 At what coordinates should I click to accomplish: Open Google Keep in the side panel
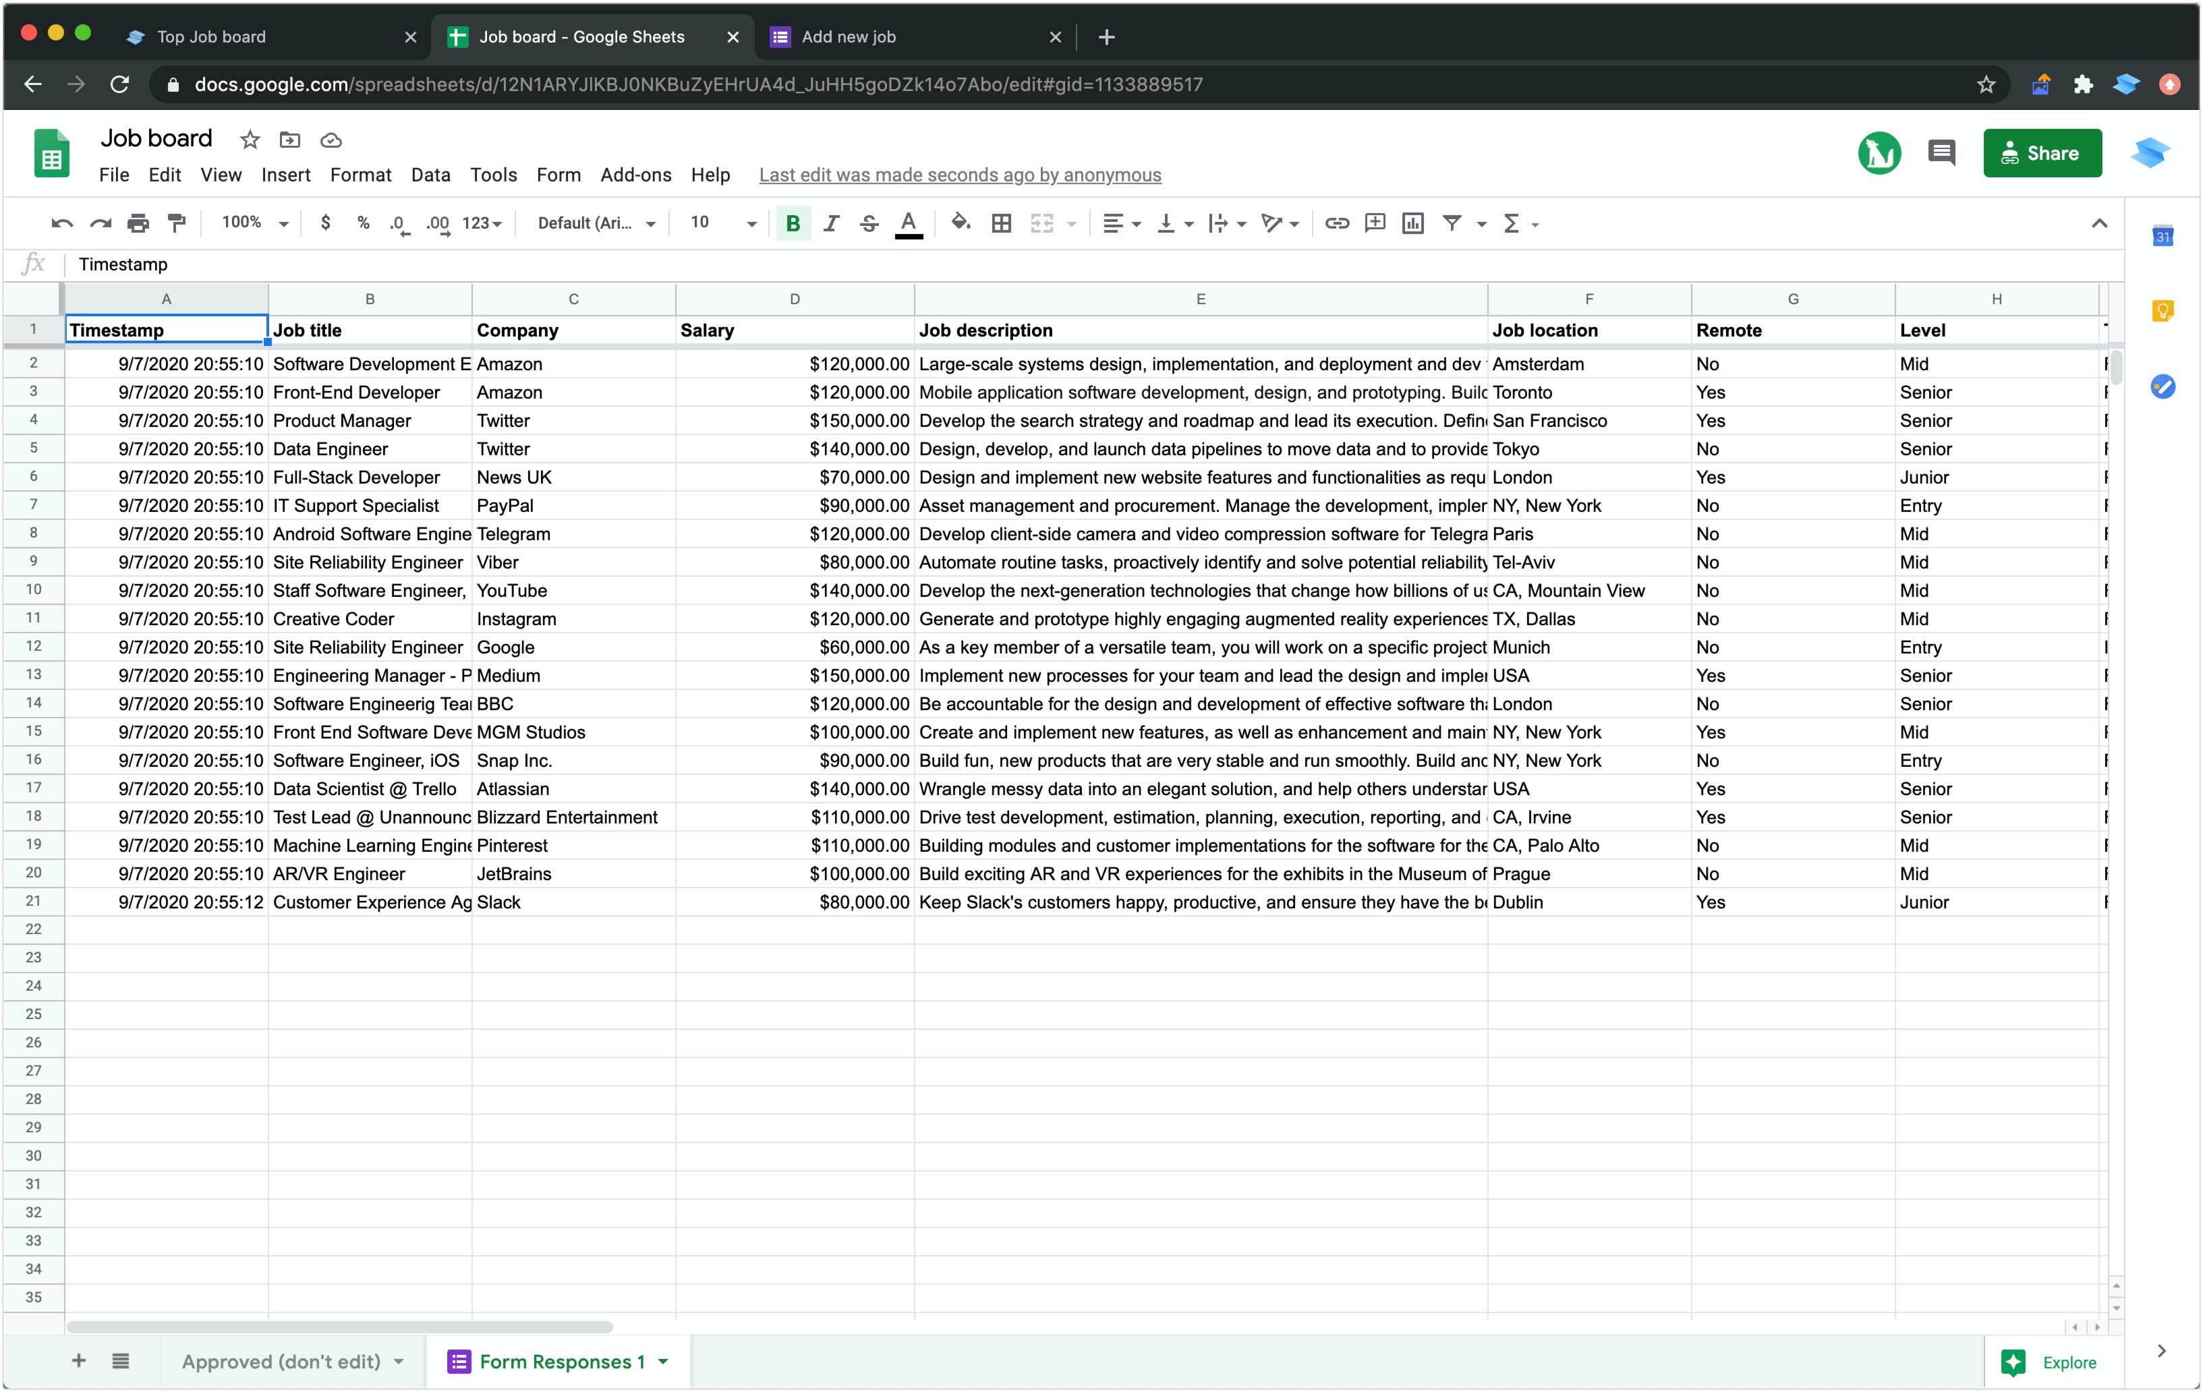coord(2163,311)
